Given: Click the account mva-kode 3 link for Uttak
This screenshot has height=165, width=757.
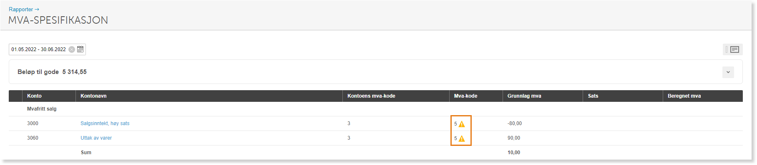Looking at the screenshot, I should tap(349, 138).
